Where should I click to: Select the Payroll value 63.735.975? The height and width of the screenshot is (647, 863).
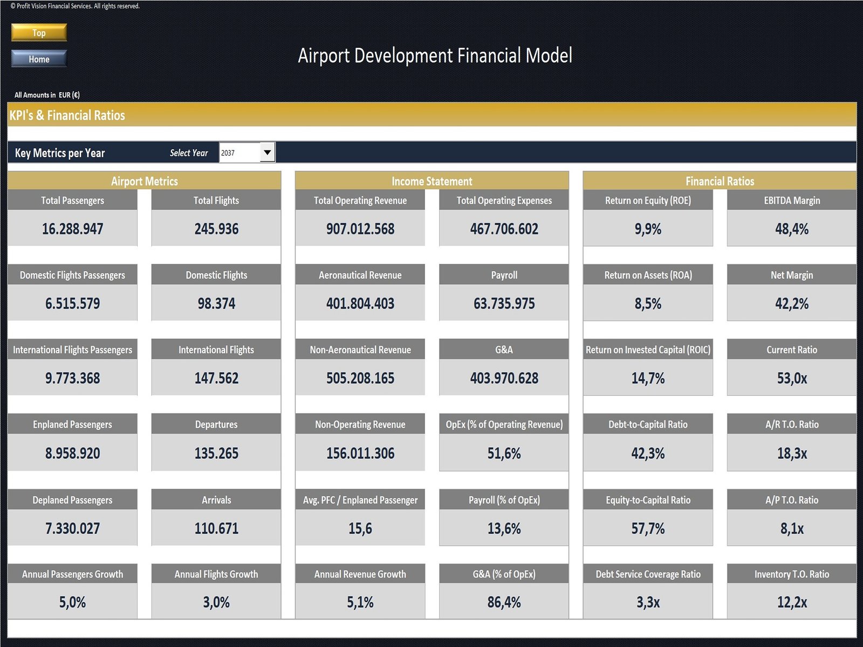tap(504, 304)
